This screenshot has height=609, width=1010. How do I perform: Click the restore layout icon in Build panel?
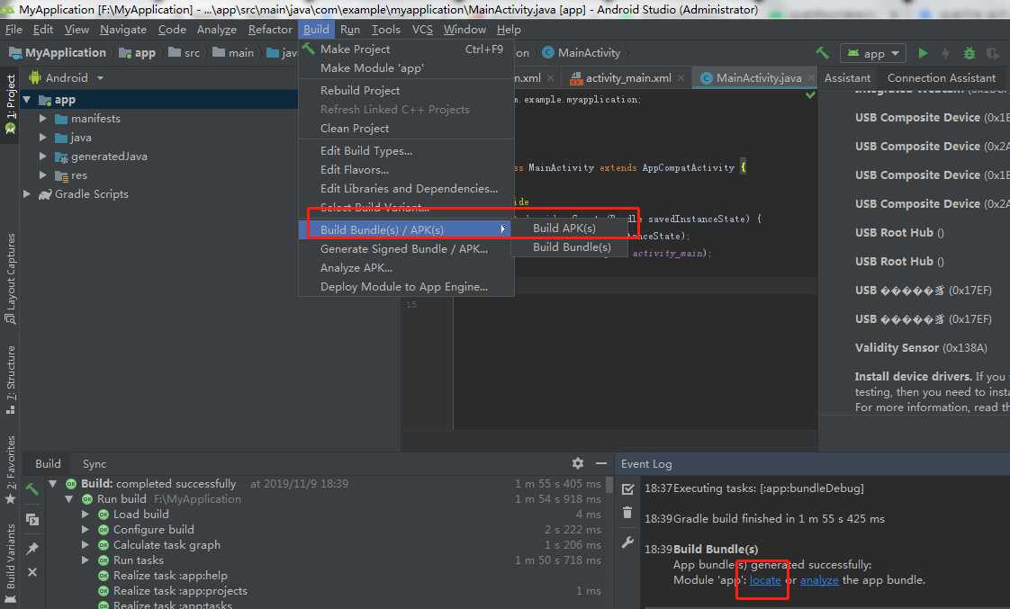click(x=32, y=520)
